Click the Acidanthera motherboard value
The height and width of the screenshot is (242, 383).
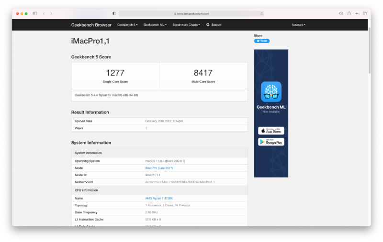click(x=180, y=182)
